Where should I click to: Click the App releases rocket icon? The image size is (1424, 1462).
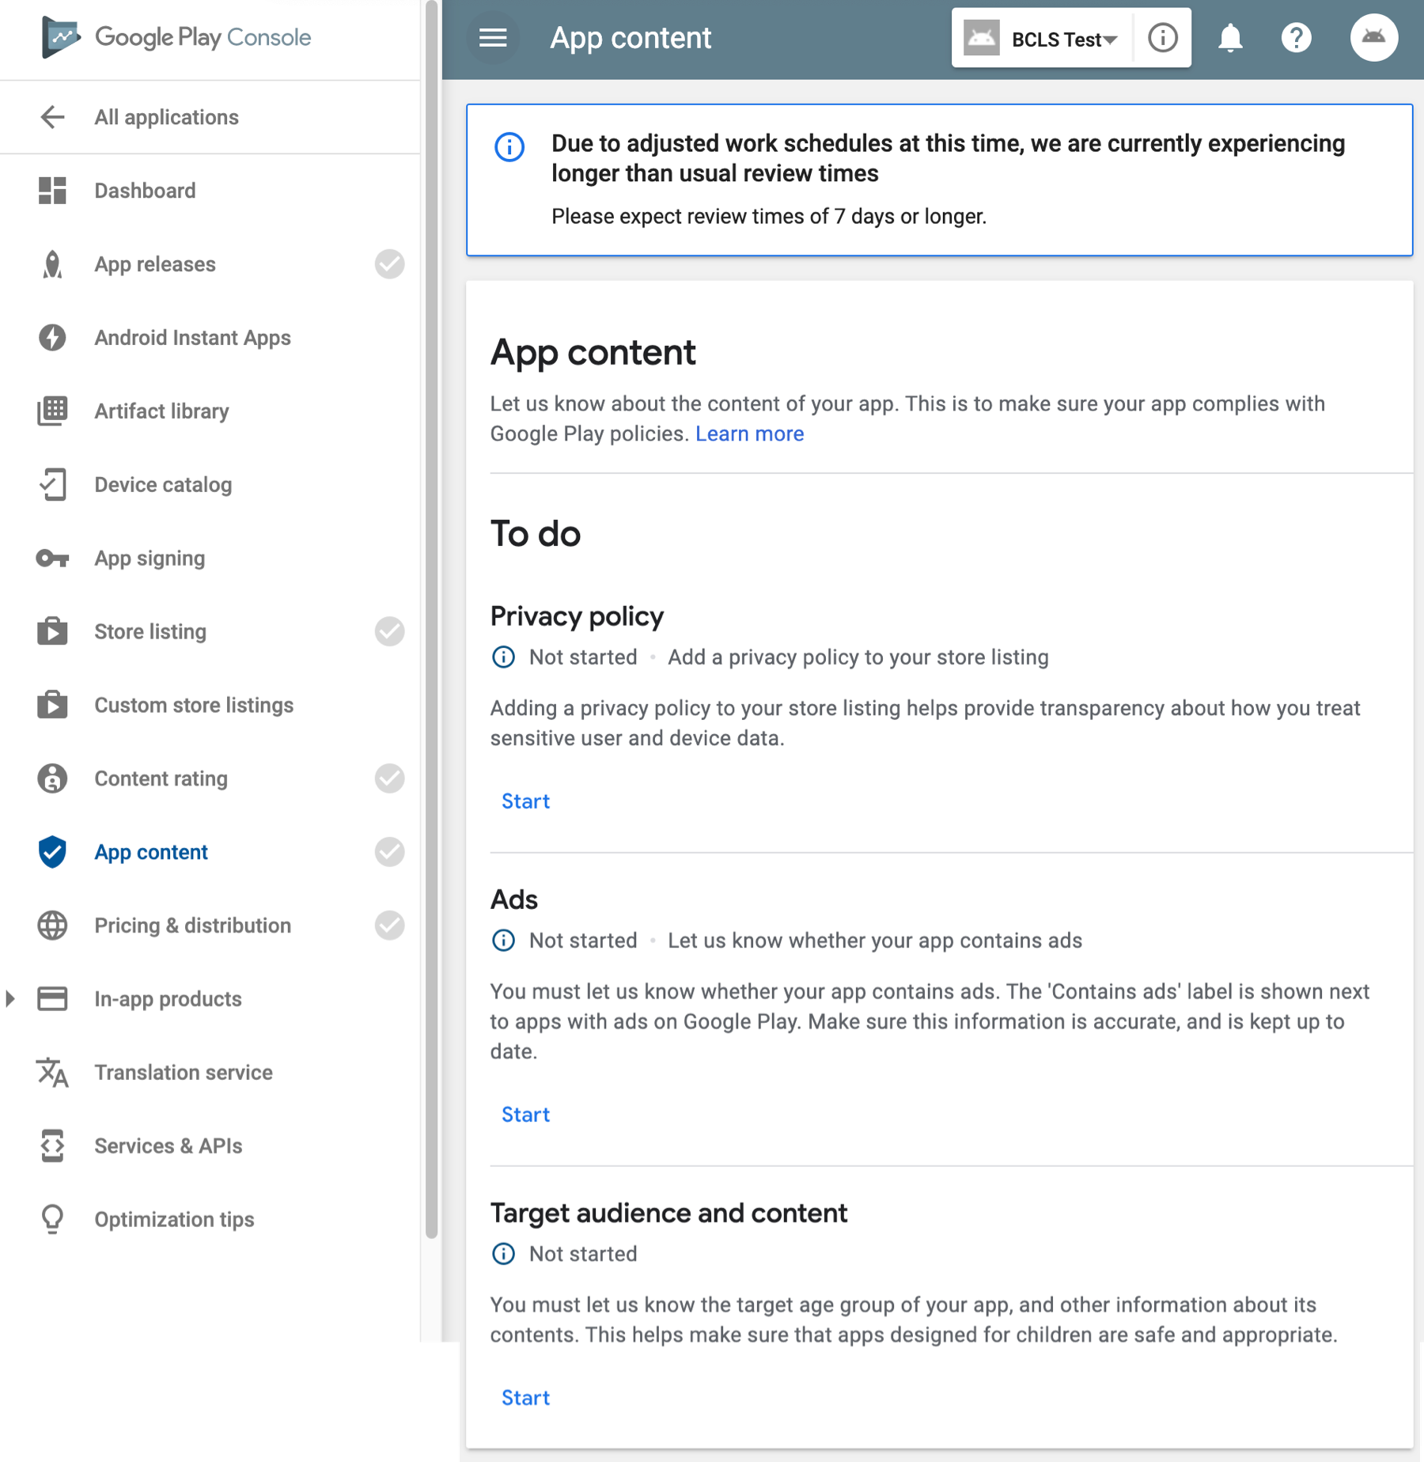[x=52, y=264]
